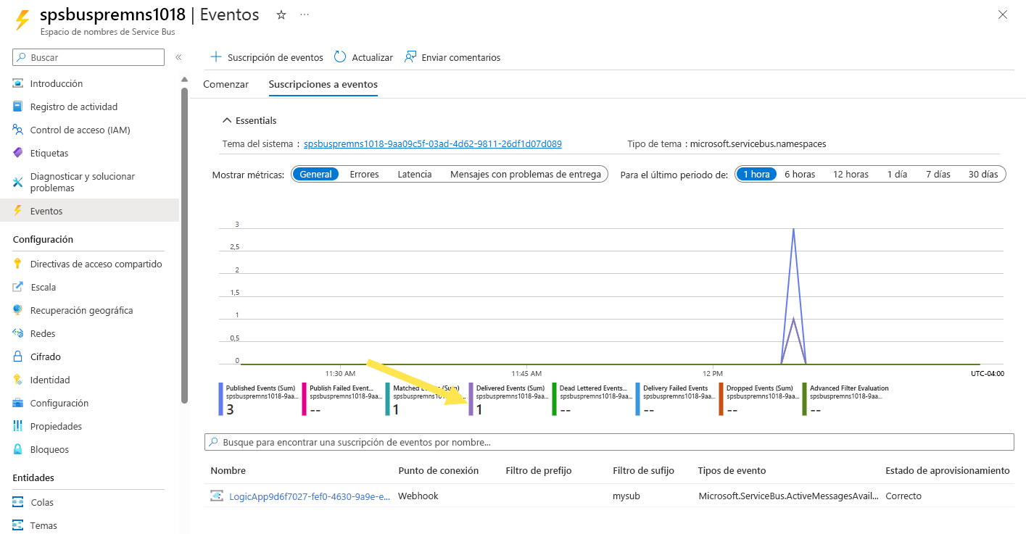Click the LogicApp subscription row icon

(217, 496)
